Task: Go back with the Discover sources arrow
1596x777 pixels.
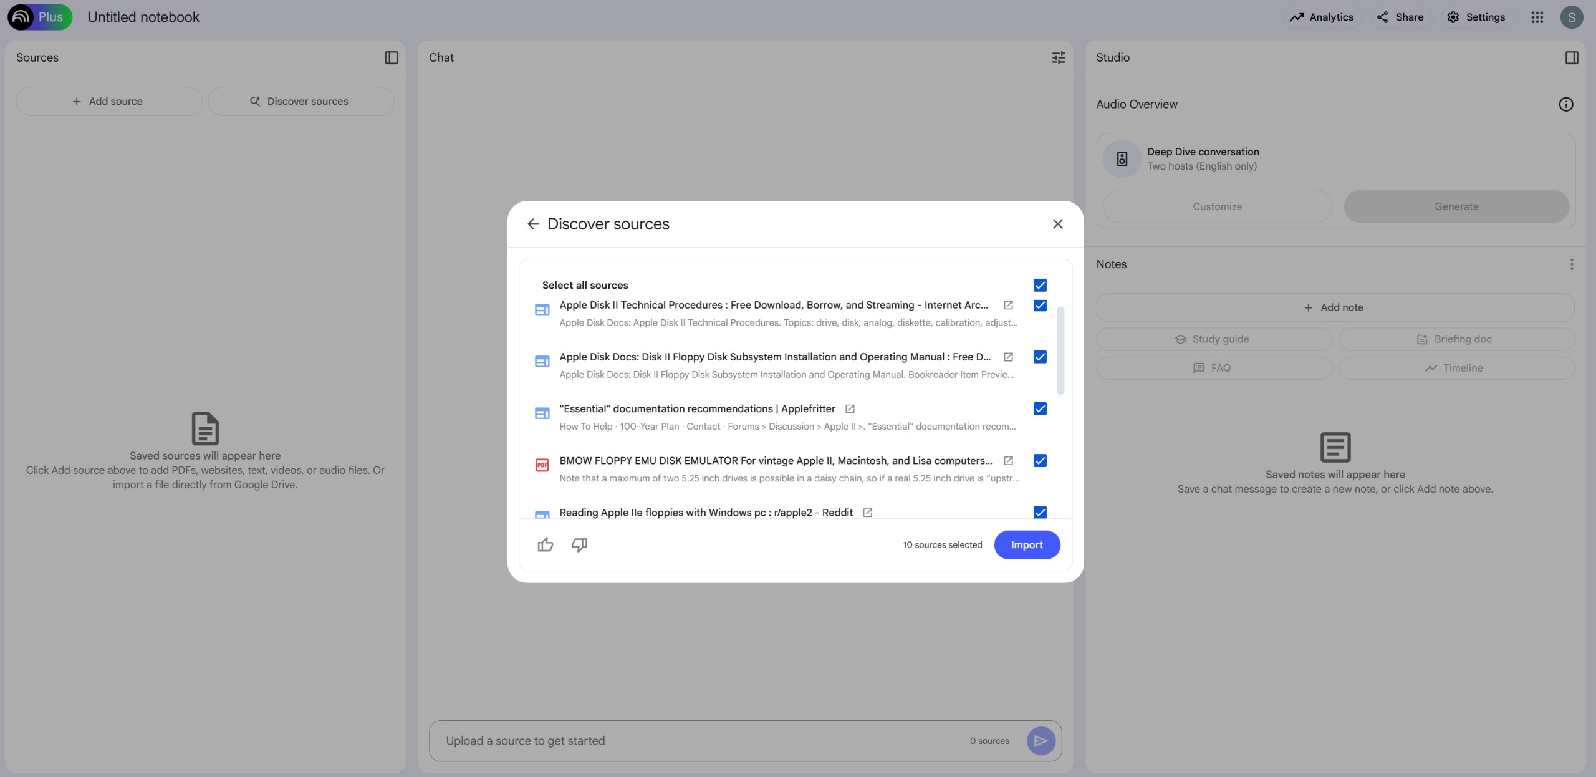Action: (532, 224)
